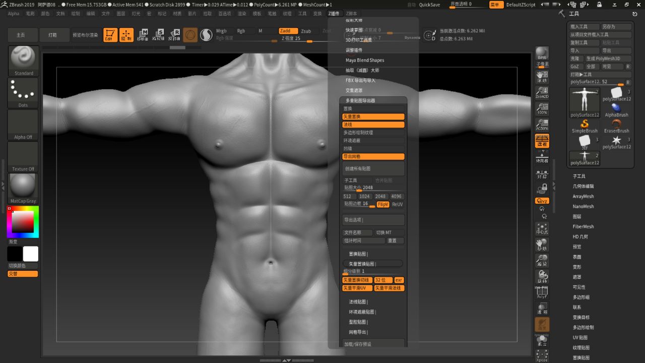Screen dimensions: 645x363
Task: Click the Sculptris Pro S-shaped icon
Action: (x=206, y=35)
